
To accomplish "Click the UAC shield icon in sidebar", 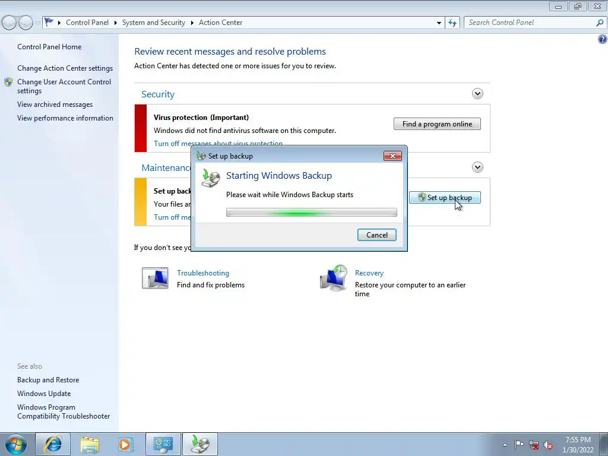I will click(8, 82).
